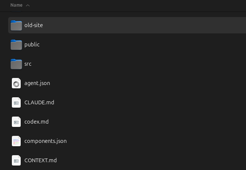Select the public folder name
Screen dimensions: 246x170
click(x=32, y=45)
